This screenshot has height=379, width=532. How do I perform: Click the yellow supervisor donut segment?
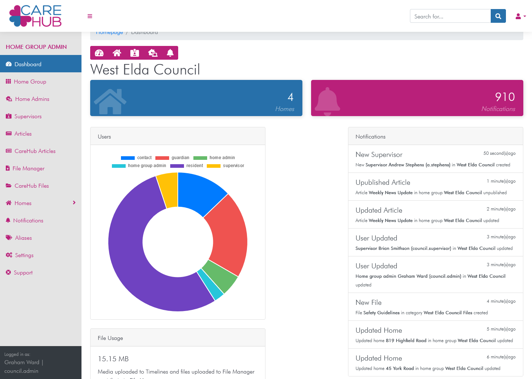pos(169,190)
